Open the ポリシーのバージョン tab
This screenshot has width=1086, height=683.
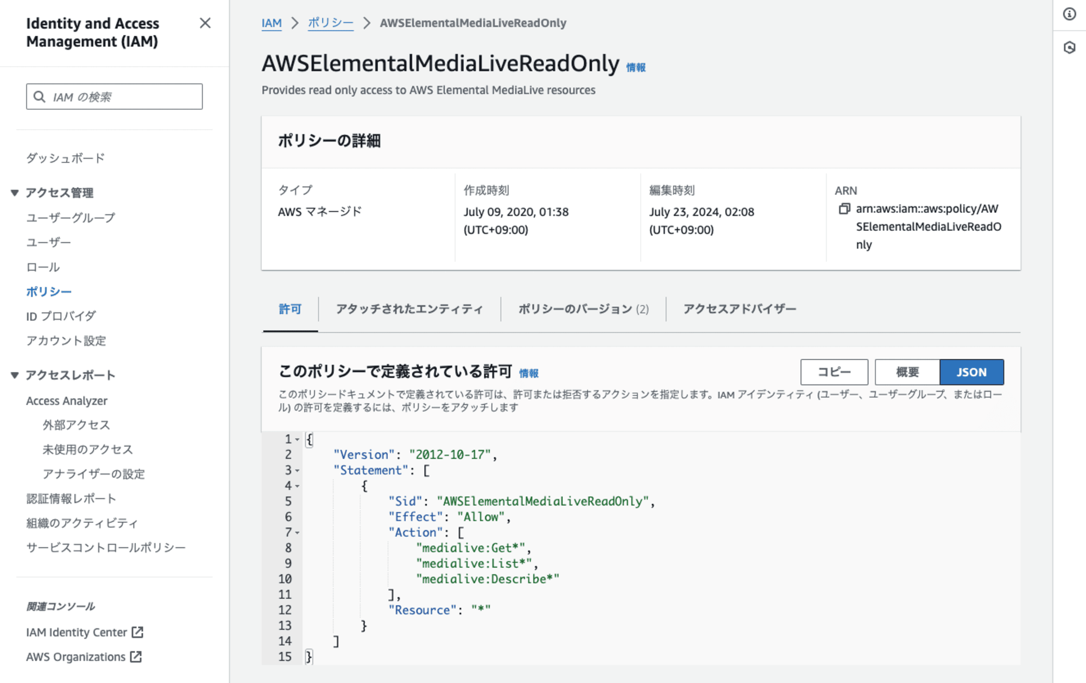(x=583, y=309)
